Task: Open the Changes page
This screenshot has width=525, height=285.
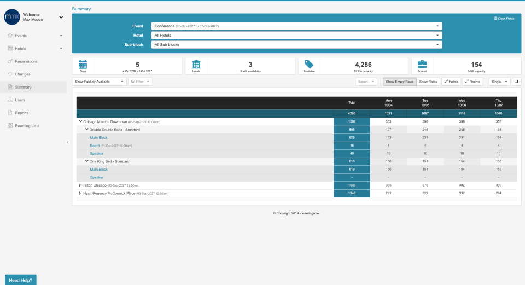Action: pyautogui.click(x=22, y=74)
